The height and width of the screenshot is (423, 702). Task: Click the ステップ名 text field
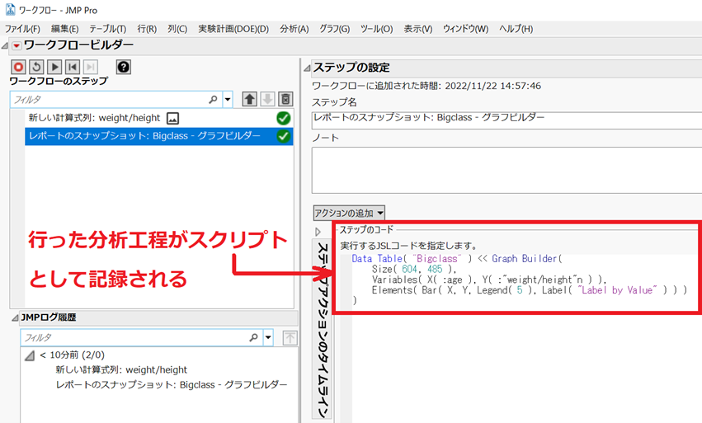pos(506,120)
